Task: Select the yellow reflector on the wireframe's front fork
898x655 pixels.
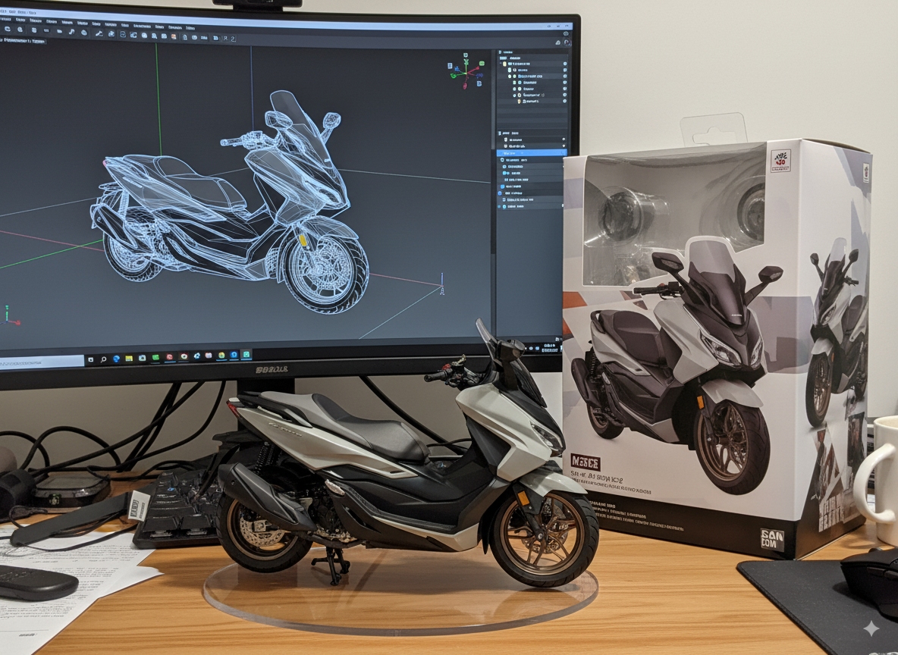Action: tap(303, 240)
